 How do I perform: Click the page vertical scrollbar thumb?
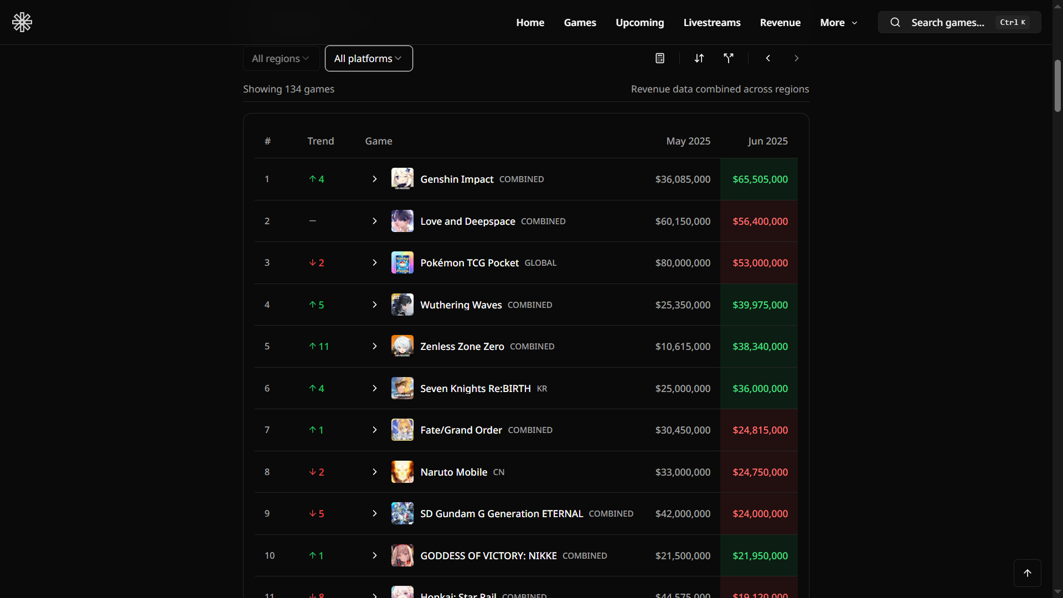pos(1057,86)
